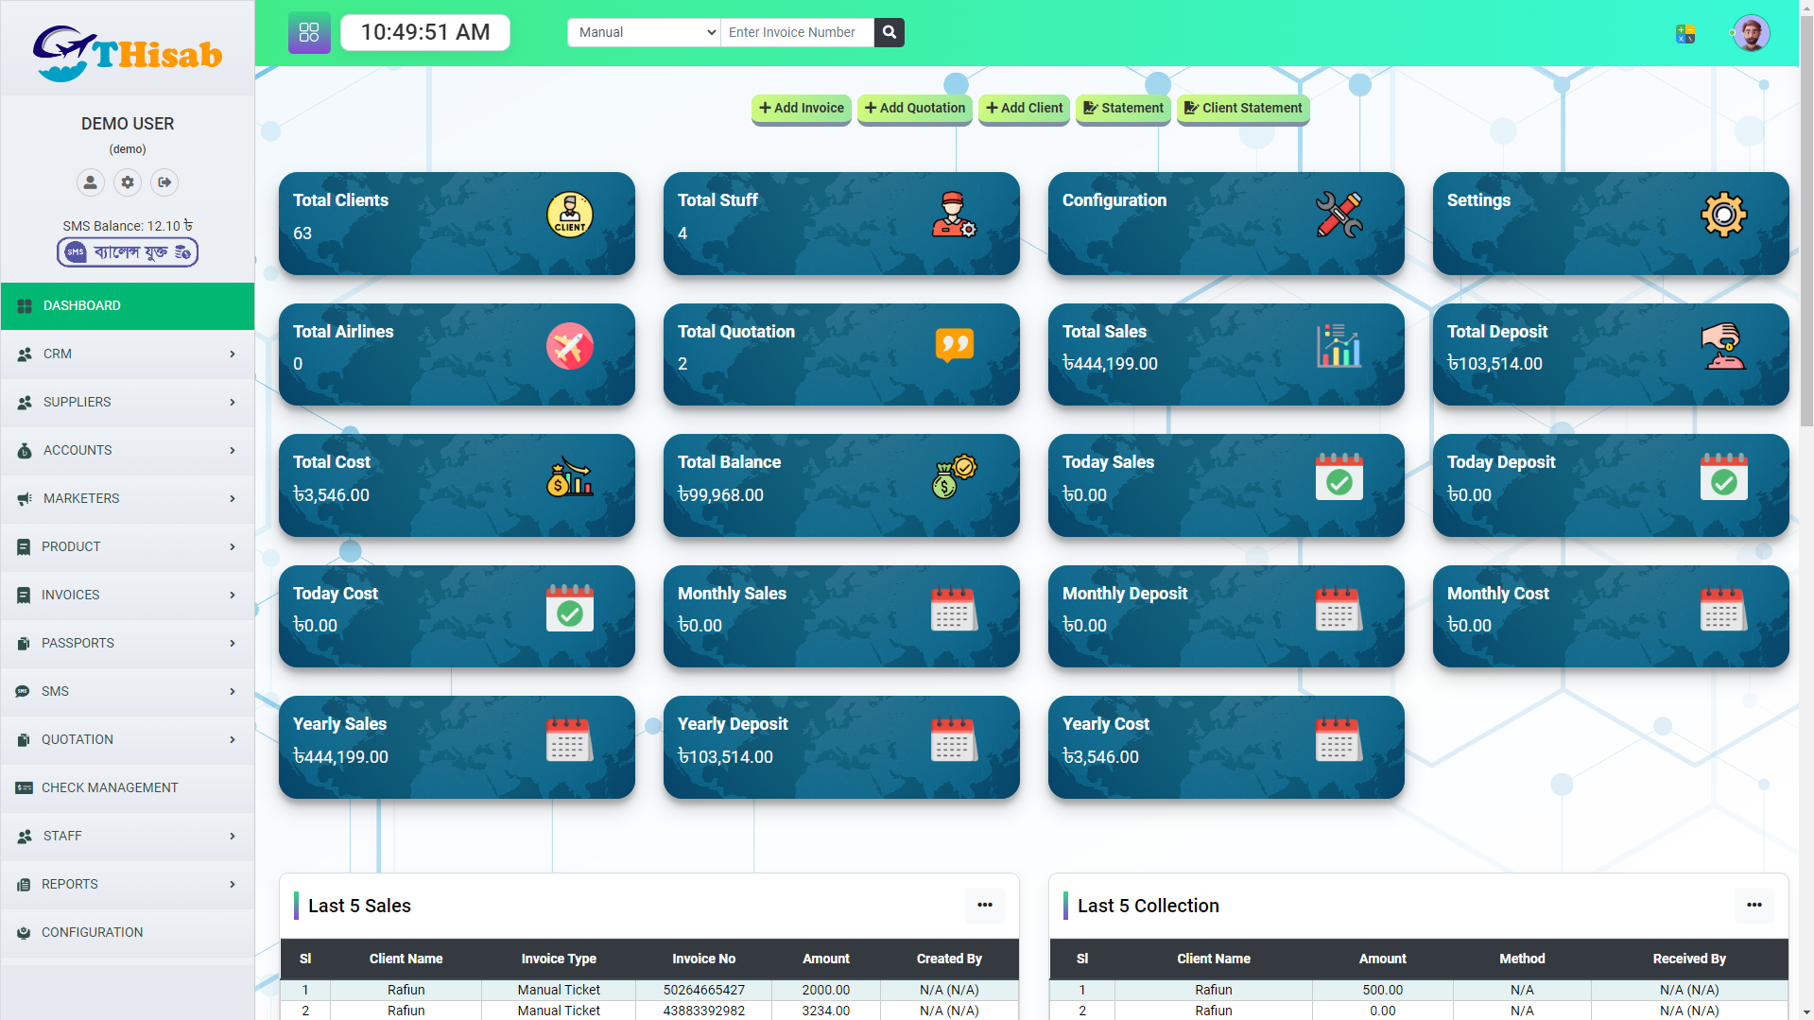This screenshot has height=1020, width=1814.
Task: Click the sidebar logout arrow icon
Action: [164, 182]
